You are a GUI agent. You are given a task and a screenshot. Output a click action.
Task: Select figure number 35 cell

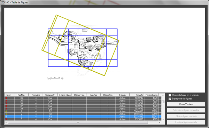[21, 101]
